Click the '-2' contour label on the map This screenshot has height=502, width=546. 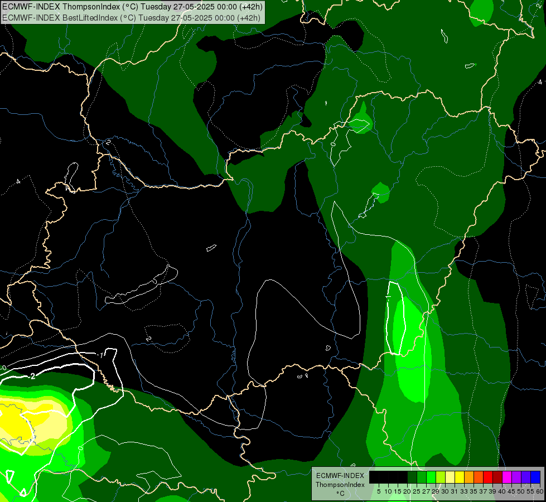tap(32, 376)
